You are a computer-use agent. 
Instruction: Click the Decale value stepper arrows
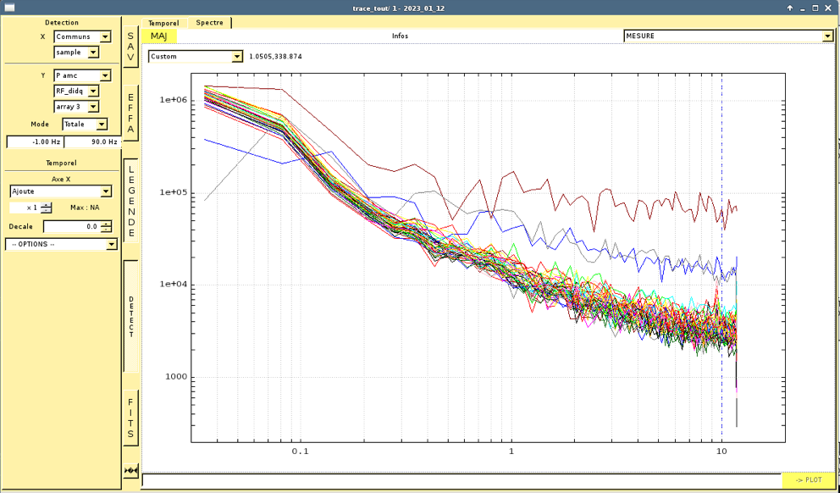(x=106, y=226)
